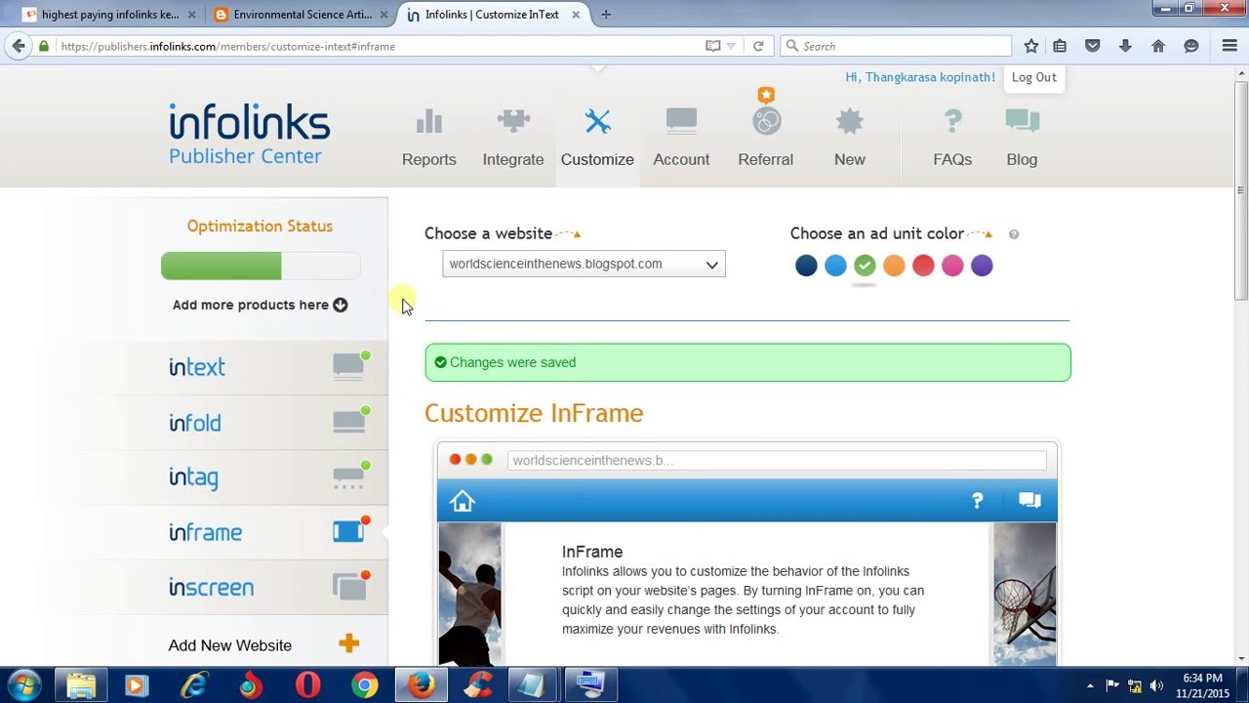Click the home icon in InFrame preview

pyautogui.click(x=463, y=501)
